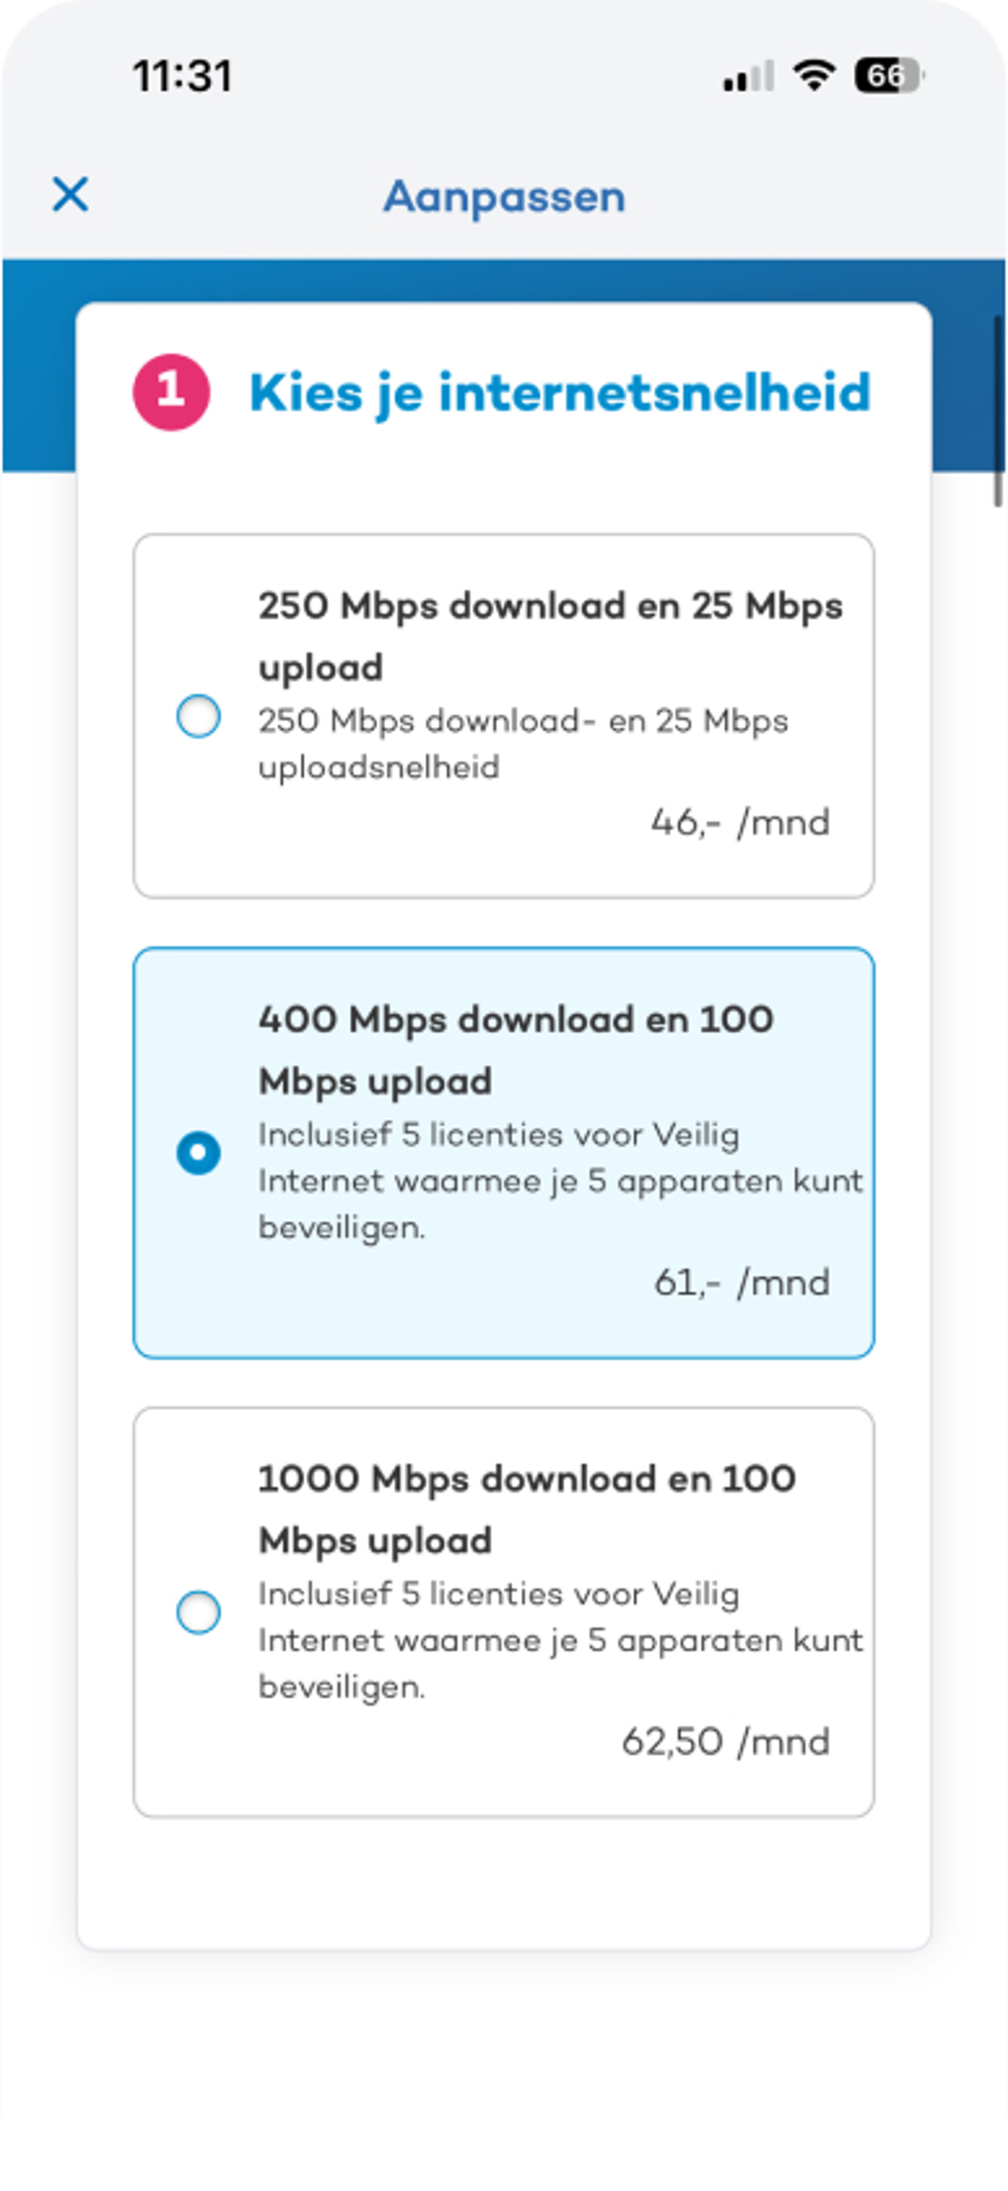Screen dimensions: 1008x2191
Task: Click the "400 Mbps download en 100 Mbps upload" title
Action: [516, 1050]
